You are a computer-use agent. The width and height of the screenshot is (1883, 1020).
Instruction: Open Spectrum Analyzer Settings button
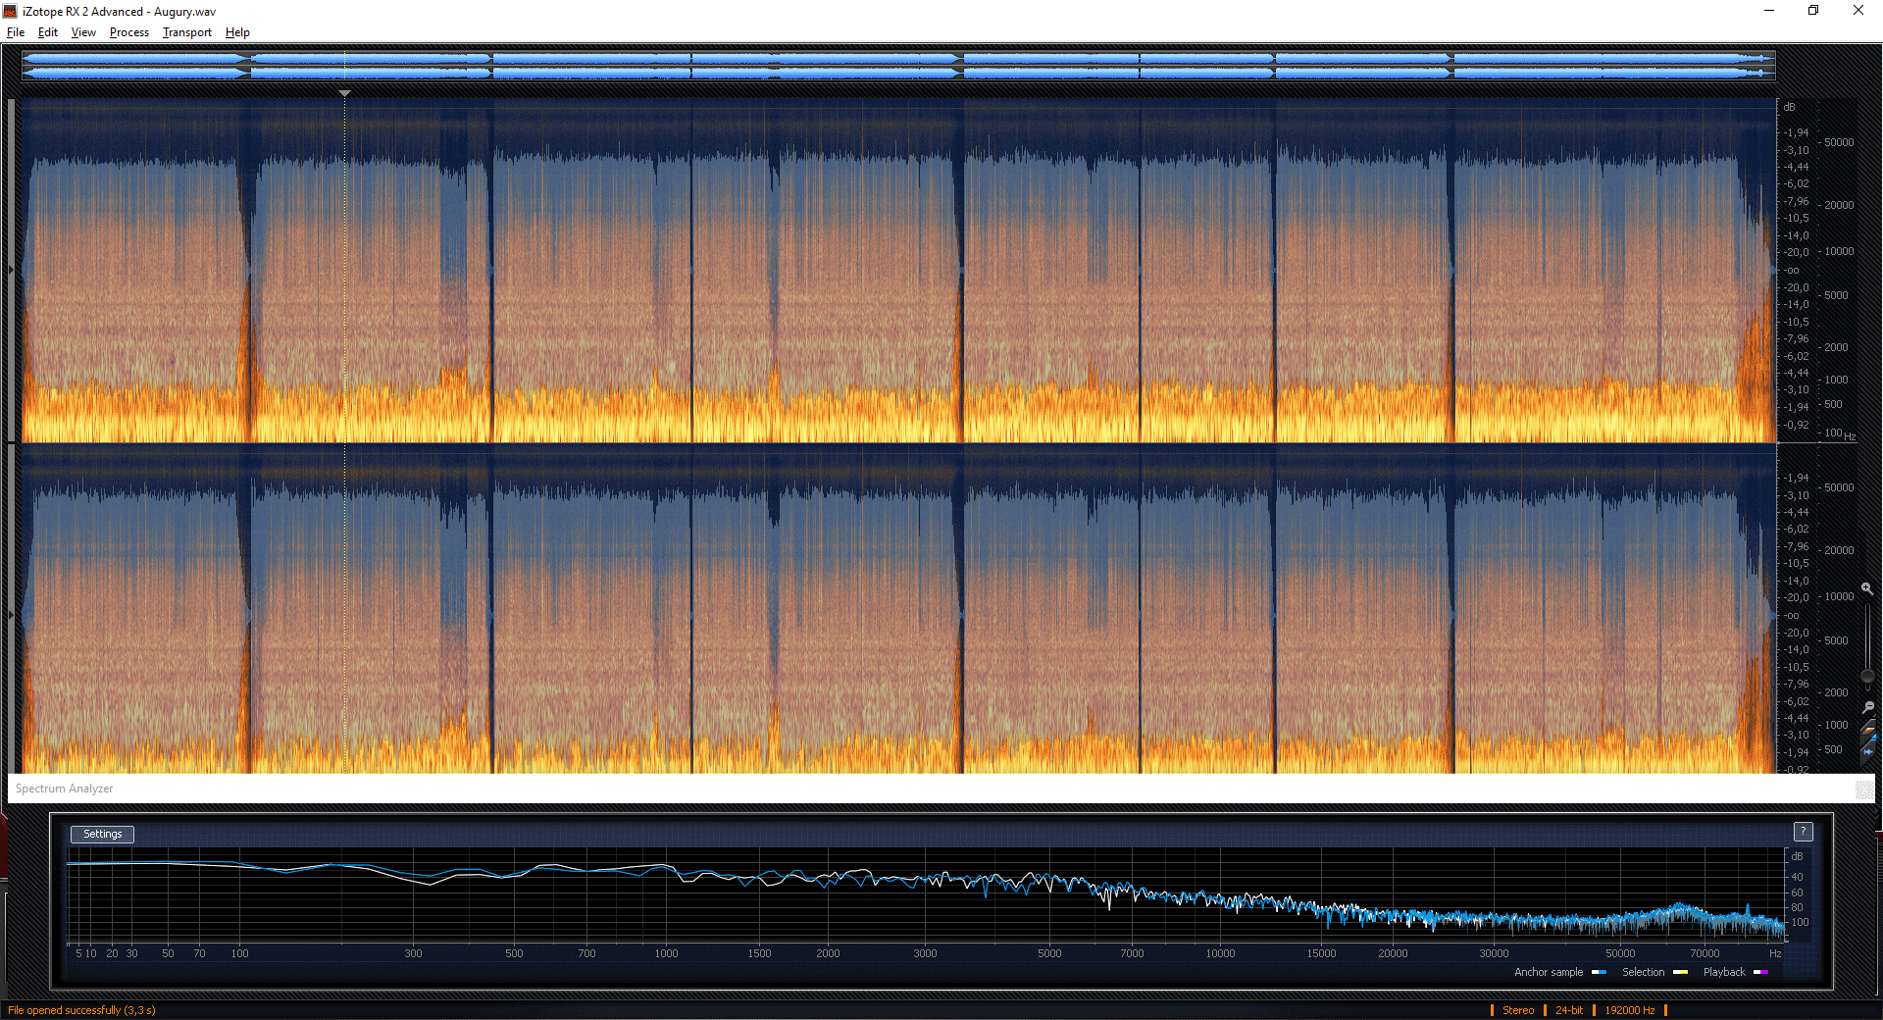tap(103, 834)
